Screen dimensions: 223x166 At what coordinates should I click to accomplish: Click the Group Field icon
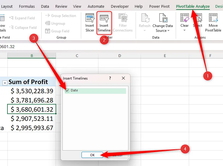coord(48,31)
